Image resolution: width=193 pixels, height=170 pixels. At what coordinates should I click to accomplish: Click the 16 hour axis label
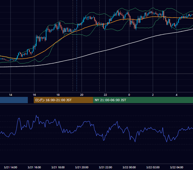click(34, 95)
